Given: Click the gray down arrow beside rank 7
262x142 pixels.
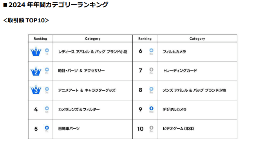Looking at the screenshot, I should [x=152, y=69].
